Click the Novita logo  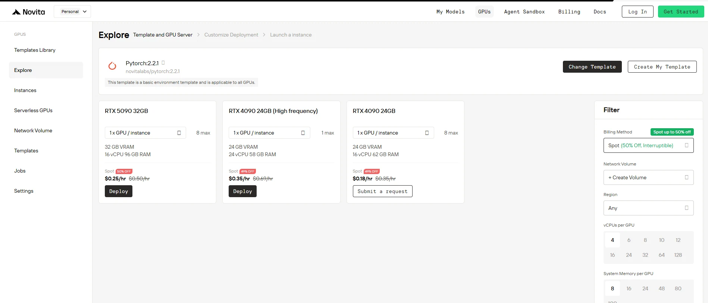pyautogui.click(x=28, y=12)
